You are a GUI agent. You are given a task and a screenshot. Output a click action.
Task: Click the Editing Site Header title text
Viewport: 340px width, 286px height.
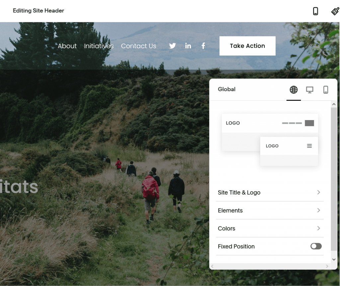coord(39,11)
